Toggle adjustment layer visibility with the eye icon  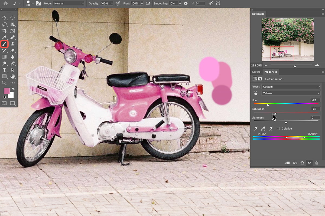[x=309, y=163]
